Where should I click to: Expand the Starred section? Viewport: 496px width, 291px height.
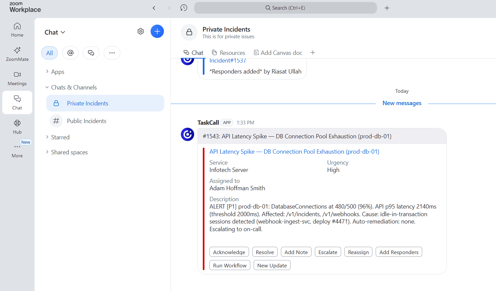point(57,137)
